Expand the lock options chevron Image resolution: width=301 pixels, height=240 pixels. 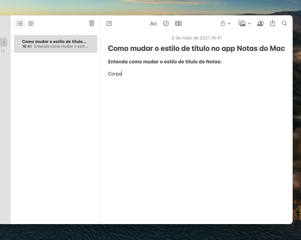229,24
